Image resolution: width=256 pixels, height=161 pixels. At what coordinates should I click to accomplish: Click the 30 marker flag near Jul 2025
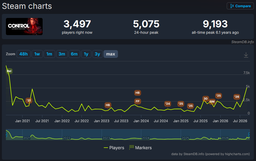coord(206,99)
